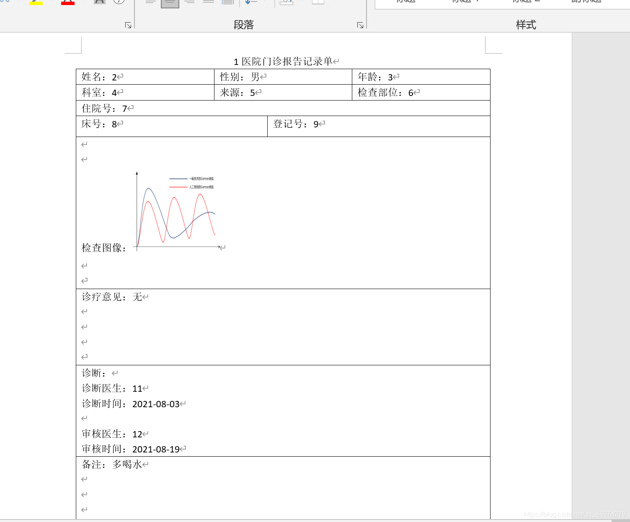Open the 段落 paragraph settings dialog launcher
Viewport: 630px width, 522px height.
coord(360,26)
